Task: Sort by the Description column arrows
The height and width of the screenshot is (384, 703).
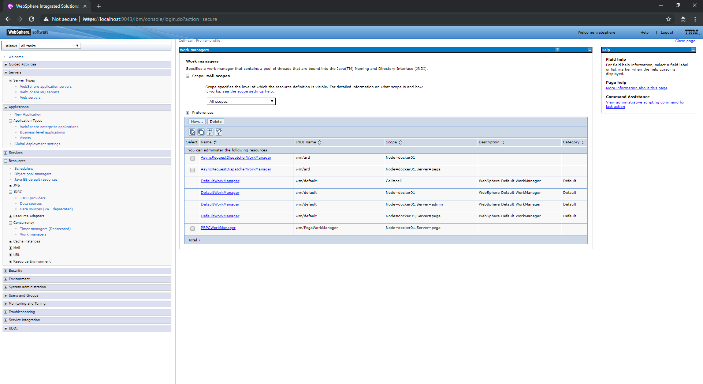Action: (x=503, y=142)
